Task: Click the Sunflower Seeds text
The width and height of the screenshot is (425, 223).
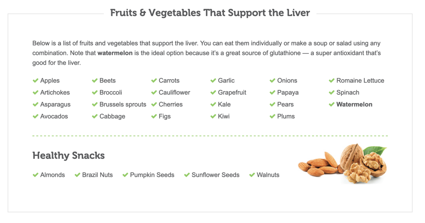Action: [215, 175]
